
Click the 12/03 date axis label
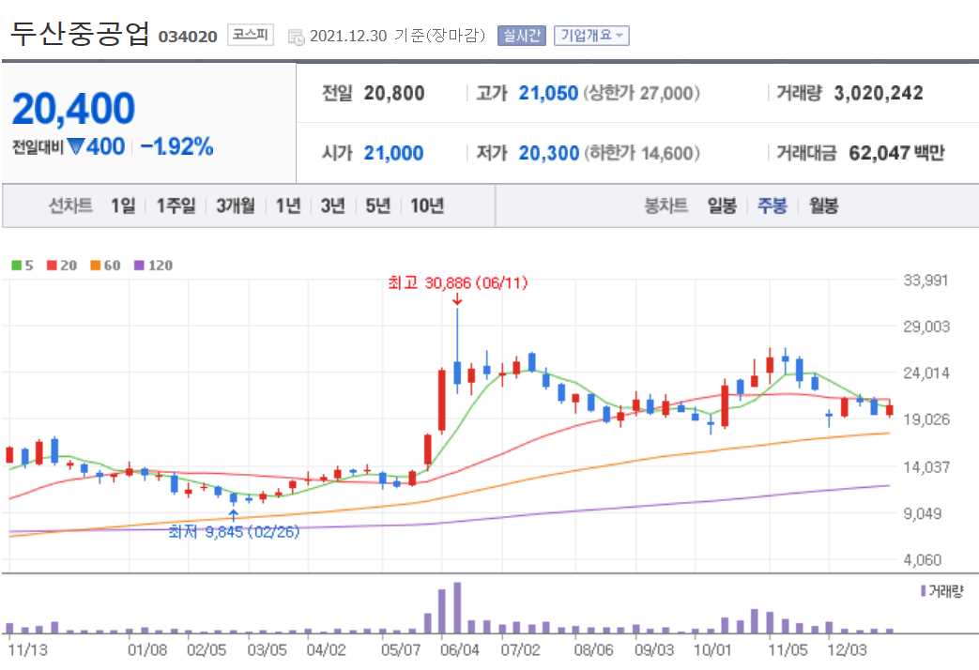pyautogui.click(x=847, y=650)
